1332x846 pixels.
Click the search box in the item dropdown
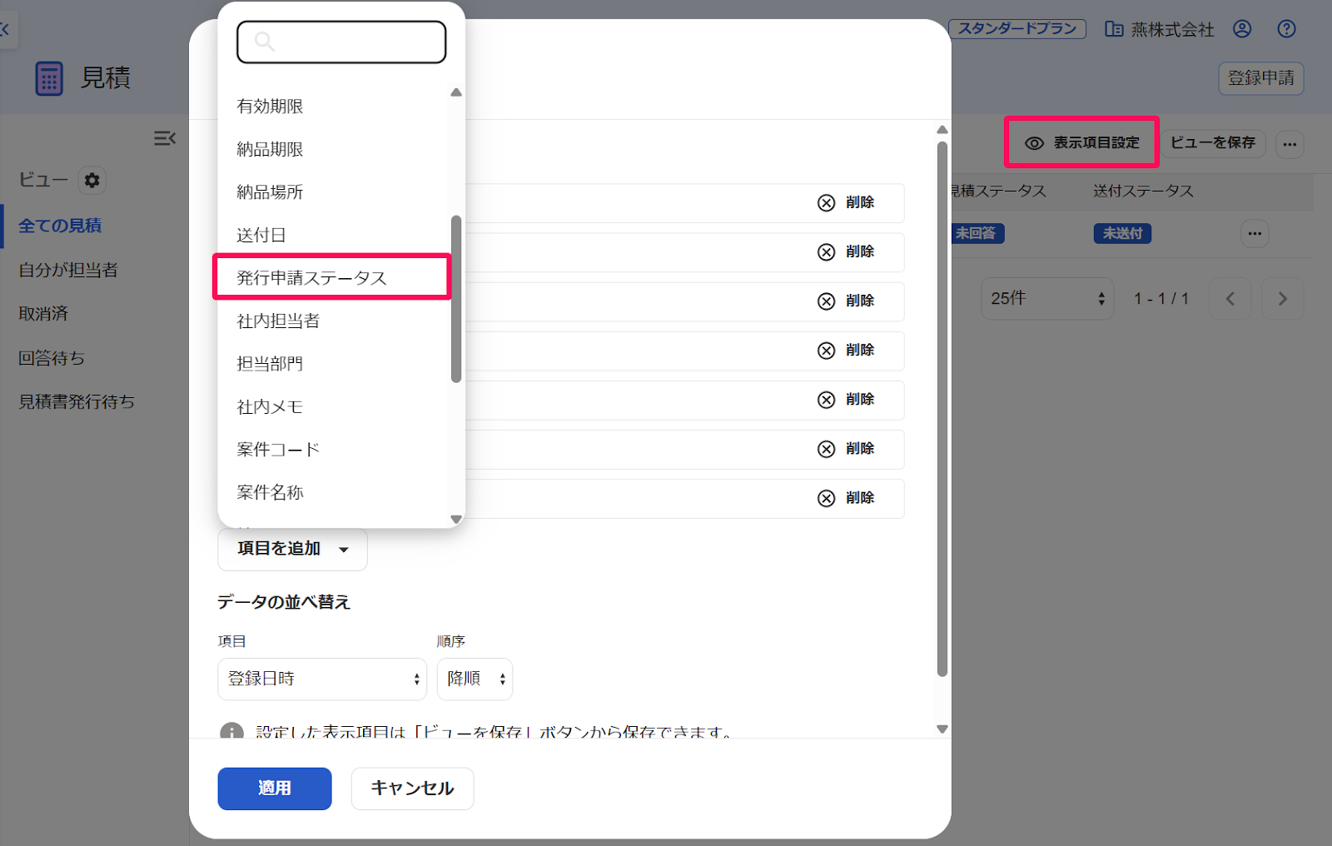point(341,42)
